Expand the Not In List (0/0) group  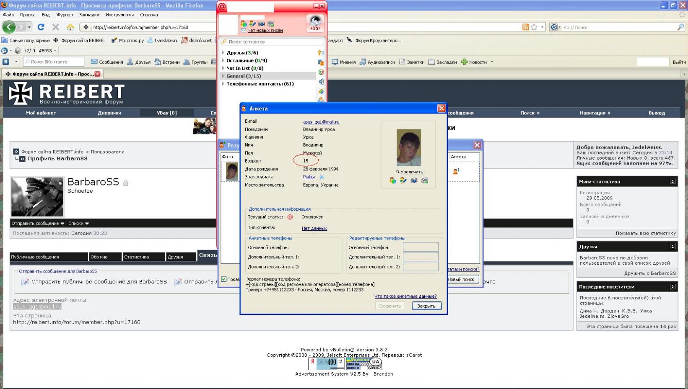pyautogui.click(x=223, y=68)
